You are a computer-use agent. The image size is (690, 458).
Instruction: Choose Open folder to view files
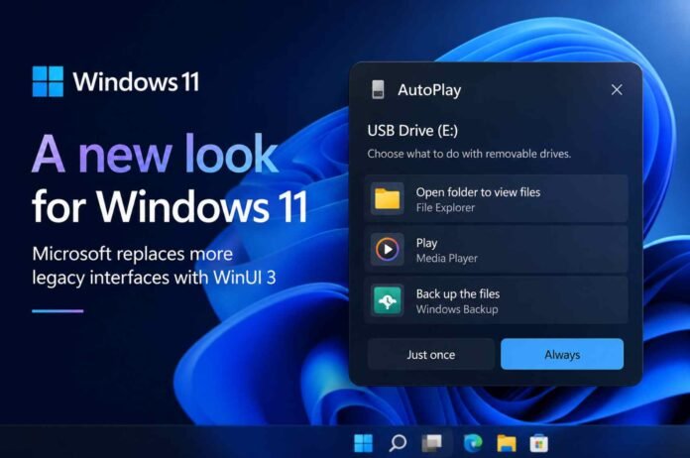click(496, 199)
